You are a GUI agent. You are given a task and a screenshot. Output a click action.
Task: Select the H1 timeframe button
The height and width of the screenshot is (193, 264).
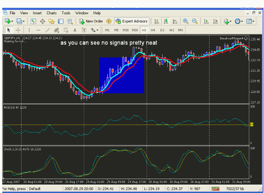coord(144,30)
